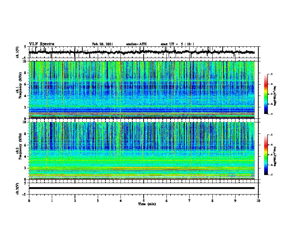Screen dimensions: 291x225
Task: Click the "station=ATH" header text
Action: pyautogui.click(x=136, y=44)
